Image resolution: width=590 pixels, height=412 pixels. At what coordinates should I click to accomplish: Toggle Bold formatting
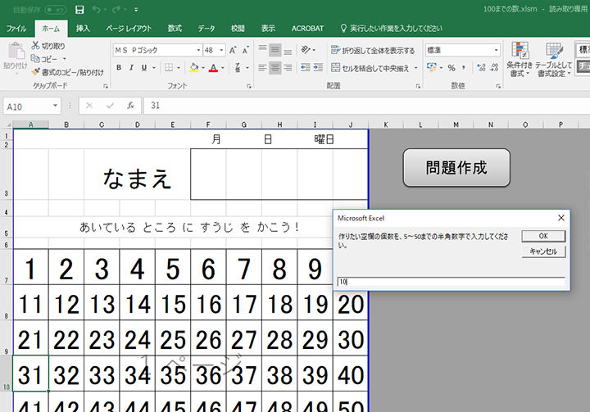click(x=119, y=68)
